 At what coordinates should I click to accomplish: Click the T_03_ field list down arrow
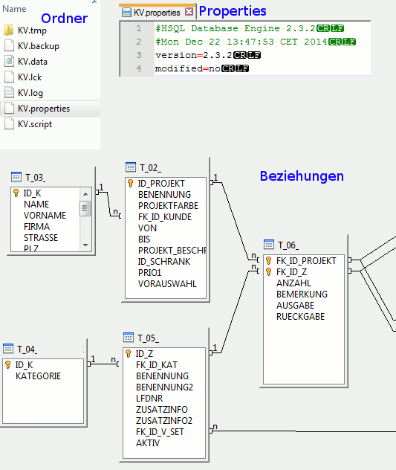tap(85, 245)
